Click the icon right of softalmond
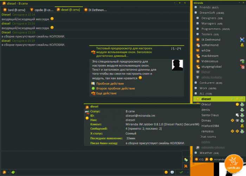 coord(242,45)
